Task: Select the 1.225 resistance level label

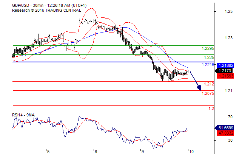Action: click(x=209, y=57)
